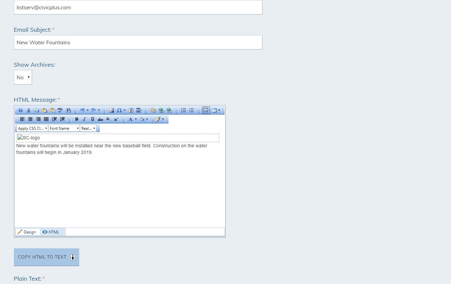Viewport: 451px width, 284px height.
Task: Toggle the table borders/zoom highlighted button
Action: pyautogui.click(x=206, y=110)
